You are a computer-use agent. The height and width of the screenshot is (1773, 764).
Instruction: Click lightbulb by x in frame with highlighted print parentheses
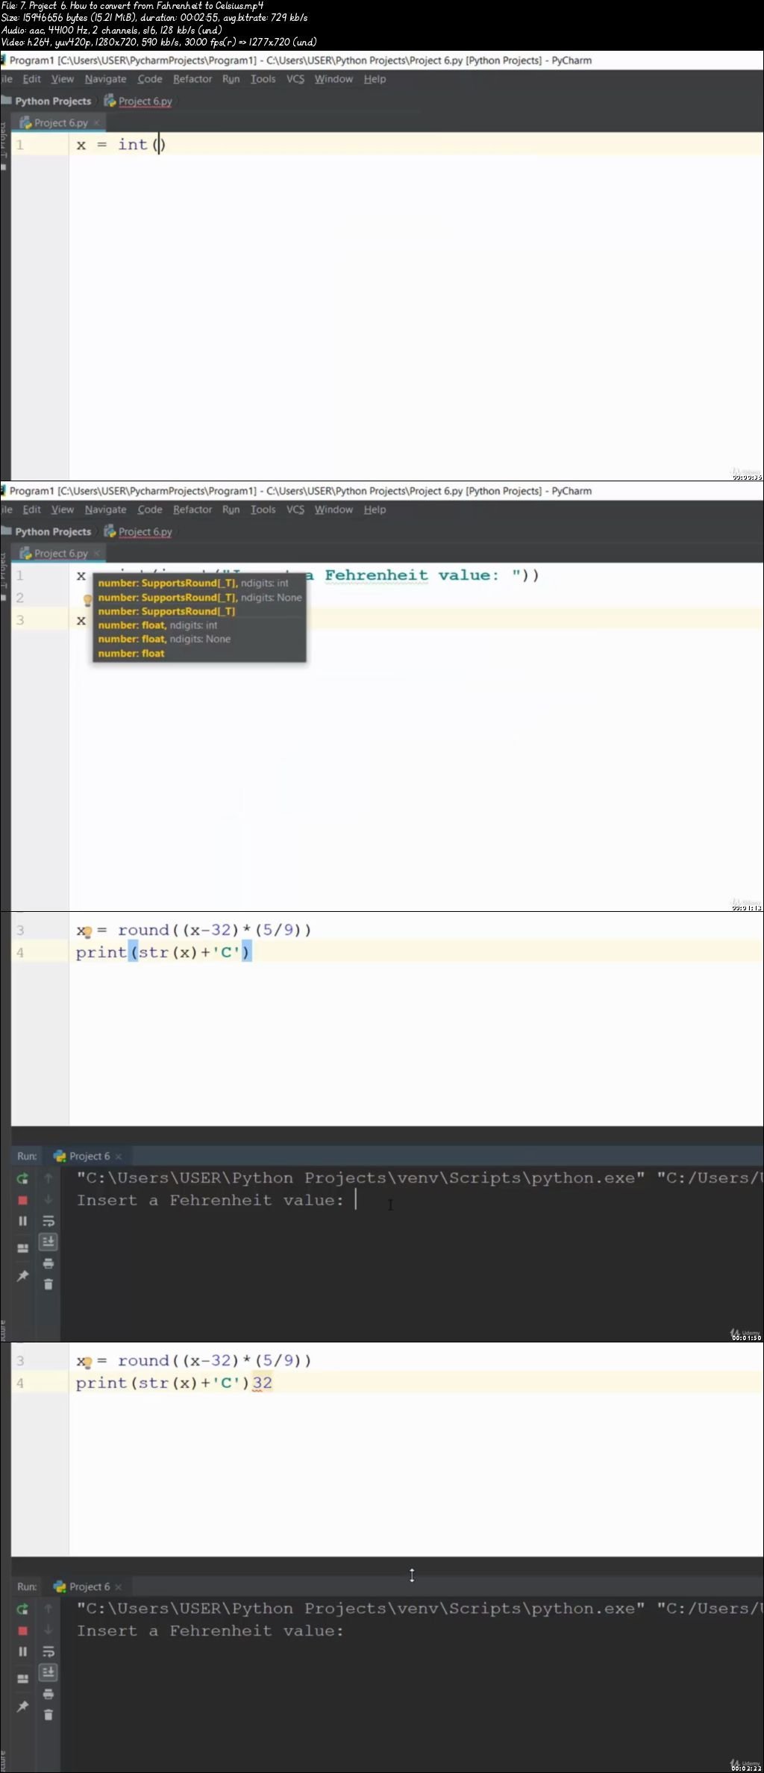(x=87, y=932)
